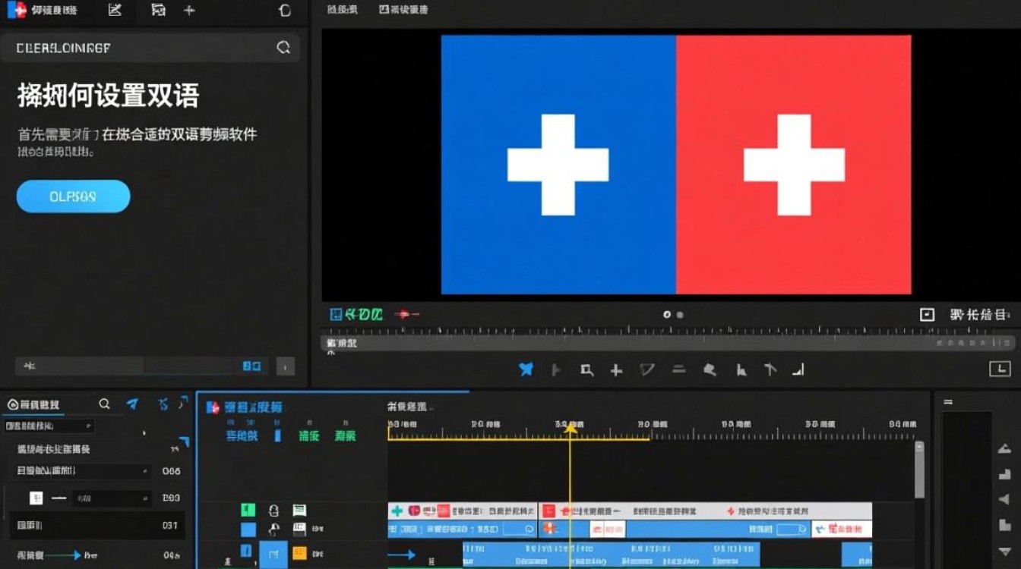Screen dimensions: 1021x569
Task: Toggle the orange square on the bottom track
Action: pyautogui.click(x=299, y=554)
